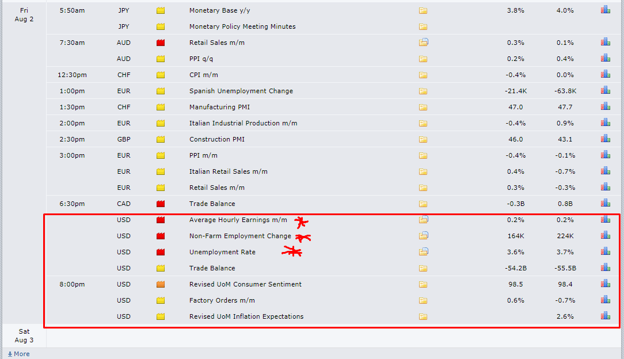
Task: Open Non-Farm Employment Change event
Action: [240, 236]
